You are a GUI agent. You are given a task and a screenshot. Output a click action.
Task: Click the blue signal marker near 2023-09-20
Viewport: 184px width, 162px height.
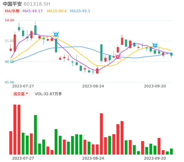pyautogui.click(x=155, y=45)
